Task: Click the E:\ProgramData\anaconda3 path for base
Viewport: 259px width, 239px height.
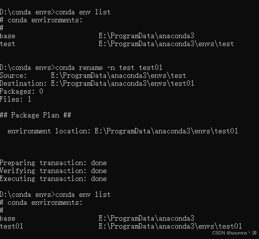Action: (146, 36)
